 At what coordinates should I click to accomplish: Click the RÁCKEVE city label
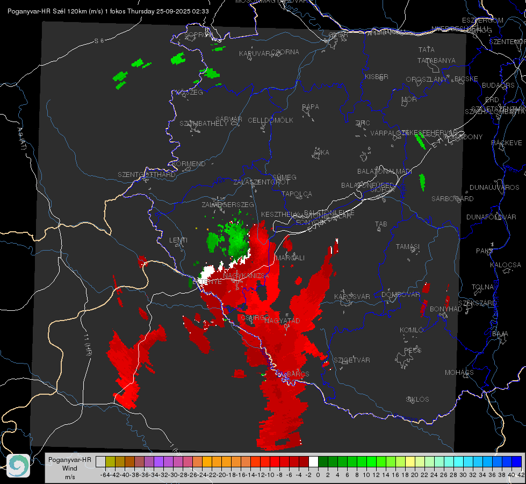pyautogui.click(x=507, y=143)
